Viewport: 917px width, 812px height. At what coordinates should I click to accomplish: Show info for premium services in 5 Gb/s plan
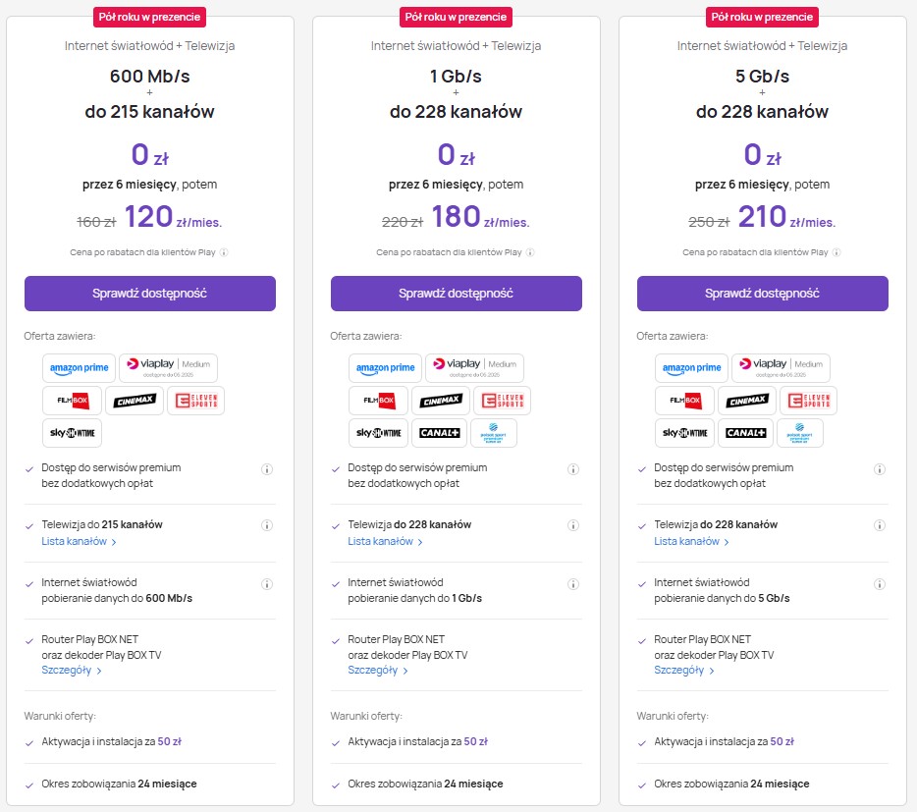(879, 469)
